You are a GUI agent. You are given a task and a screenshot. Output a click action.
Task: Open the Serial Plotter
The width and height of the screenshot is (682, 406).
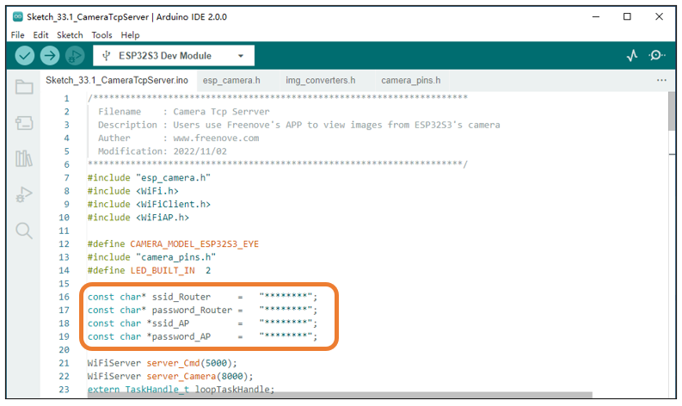click(x=632, y=56)
